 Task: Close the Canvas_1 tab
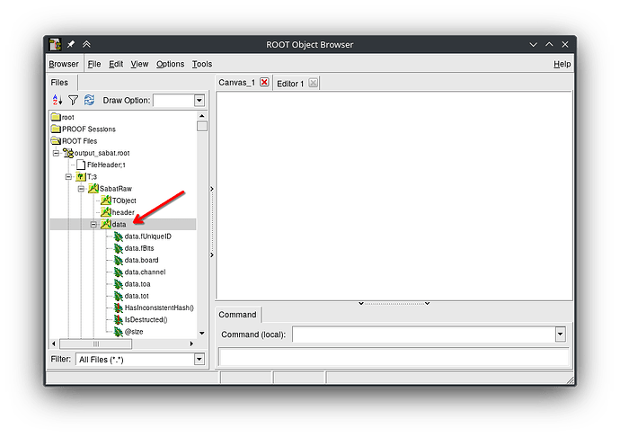point(264,82)
